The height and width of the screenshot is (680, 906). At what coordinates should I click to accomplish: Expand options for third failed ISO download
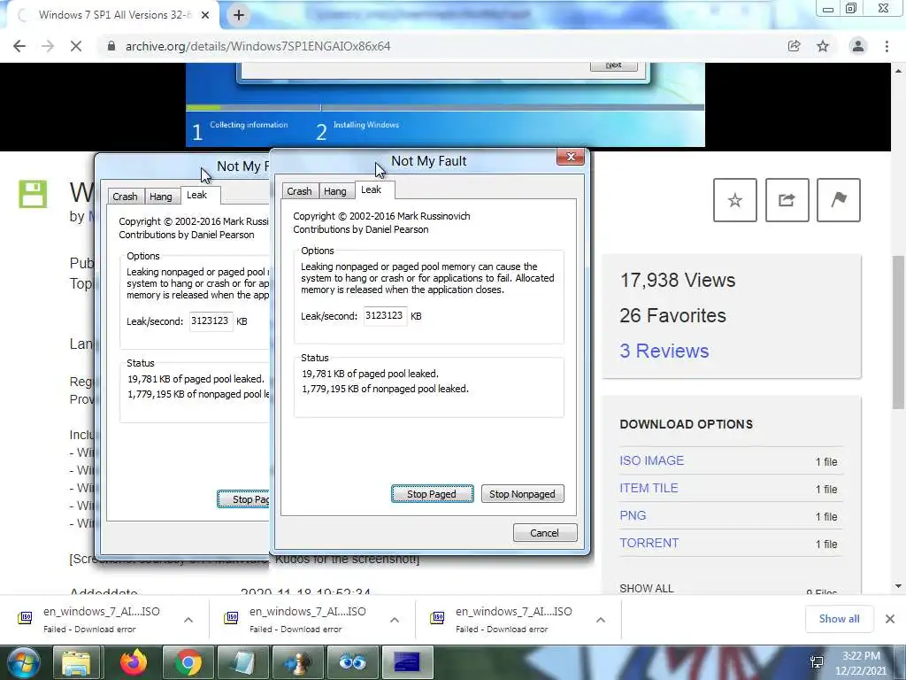coord(601,620)
